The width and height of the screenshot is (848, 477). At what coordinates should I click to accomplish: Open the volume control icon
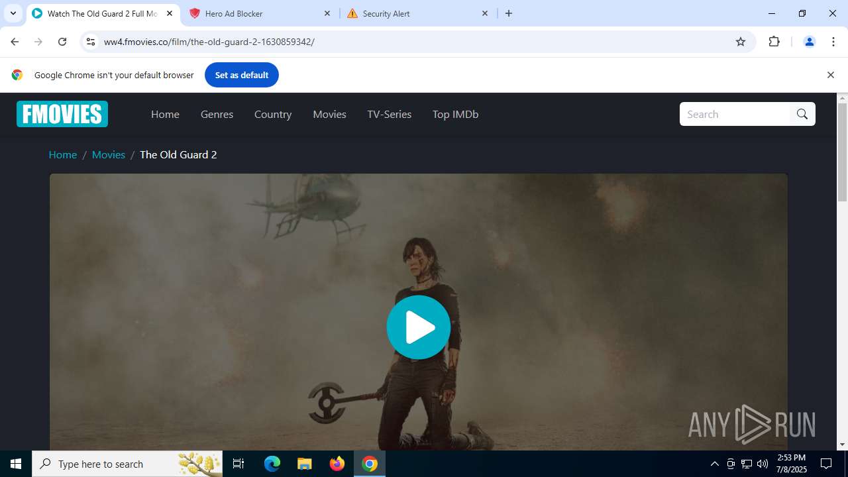(763, 464)
